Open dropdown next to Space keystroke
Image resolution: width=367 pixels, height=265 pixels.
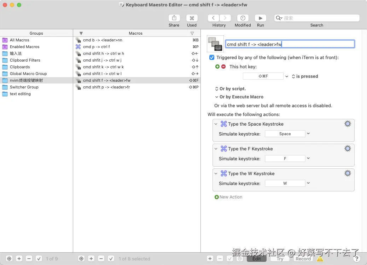click(x=308, y=133)
